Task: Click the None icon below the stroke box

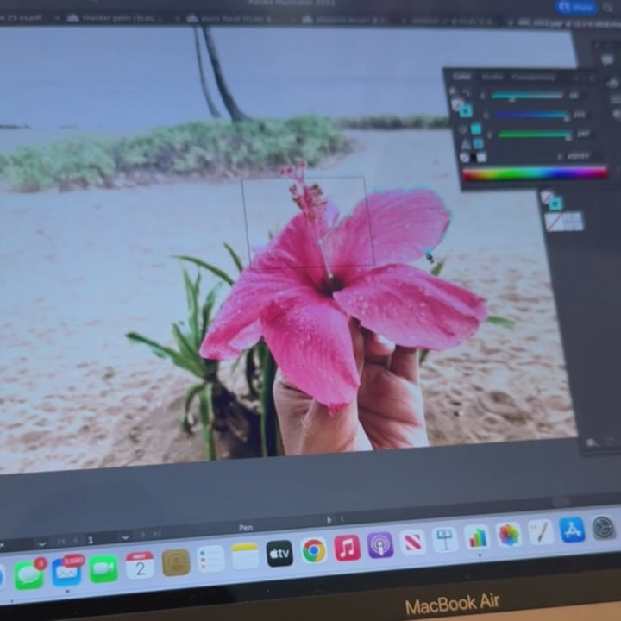Action: [555, 223]
